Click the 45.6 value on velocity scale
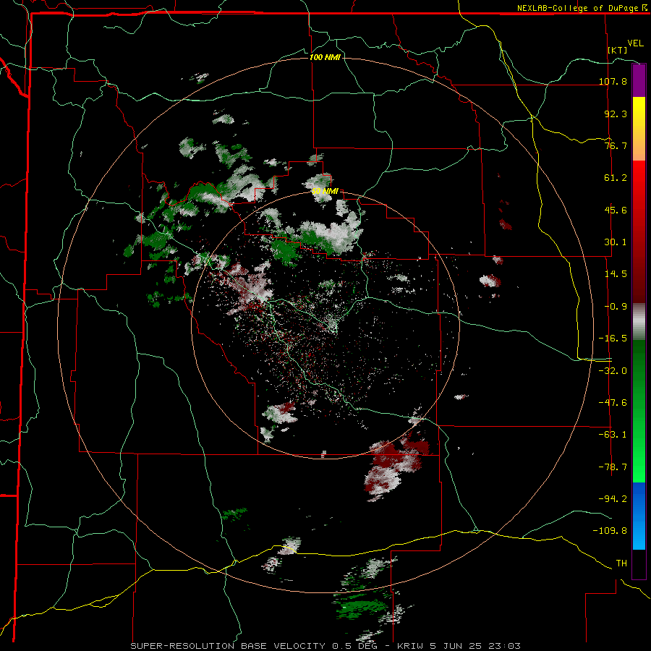This screenshot has width=651, height=651. (616, 210)
